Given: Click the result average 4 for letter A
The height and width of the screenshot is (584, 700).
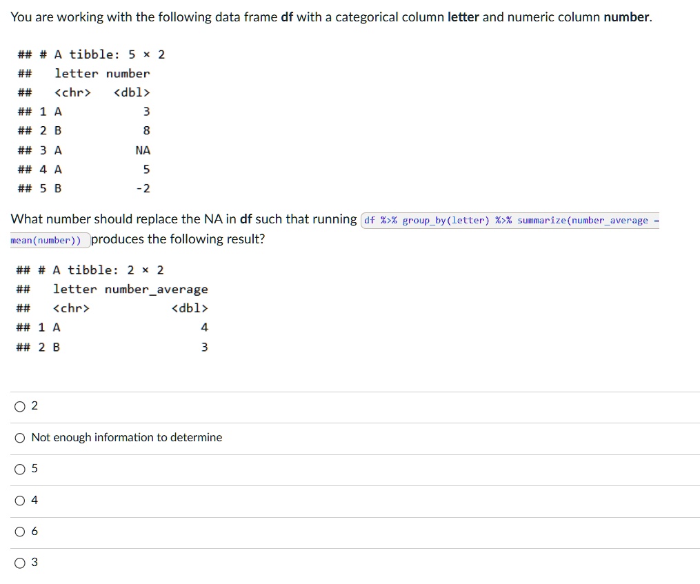Looking at the screenshot, I should pos(204,328).
